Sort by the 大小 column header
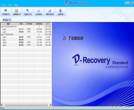Image resolution: width=134 pixels, height=110 pixels. (x=48, y=24)
